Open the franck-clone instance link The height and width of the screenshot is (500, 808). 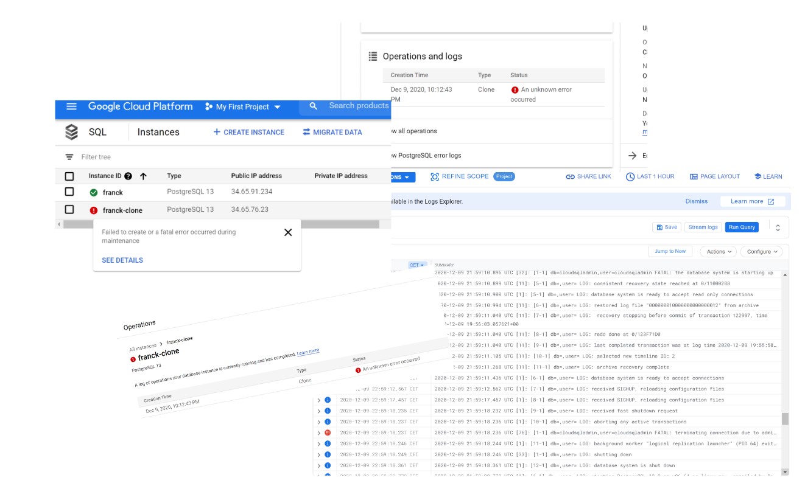coord(122,210)
